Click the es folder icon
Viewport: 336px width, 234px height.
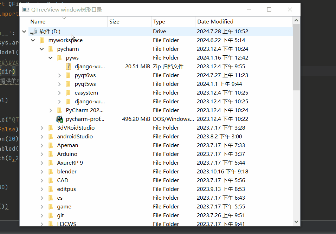click(x=51, y=198)
